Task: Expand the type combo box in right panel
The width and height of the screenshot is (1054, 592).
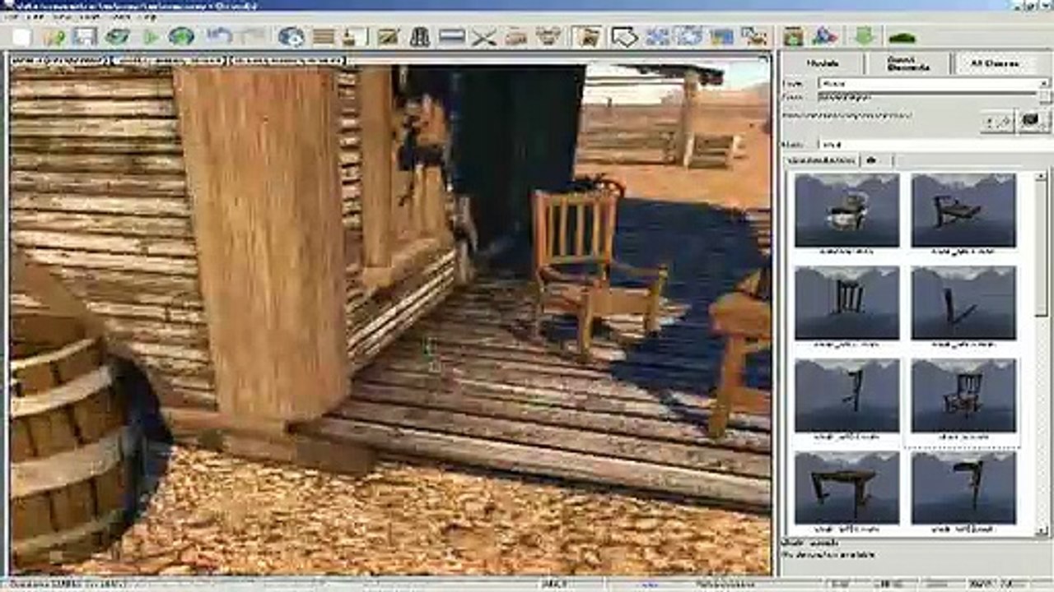Action: coord(934,84)
